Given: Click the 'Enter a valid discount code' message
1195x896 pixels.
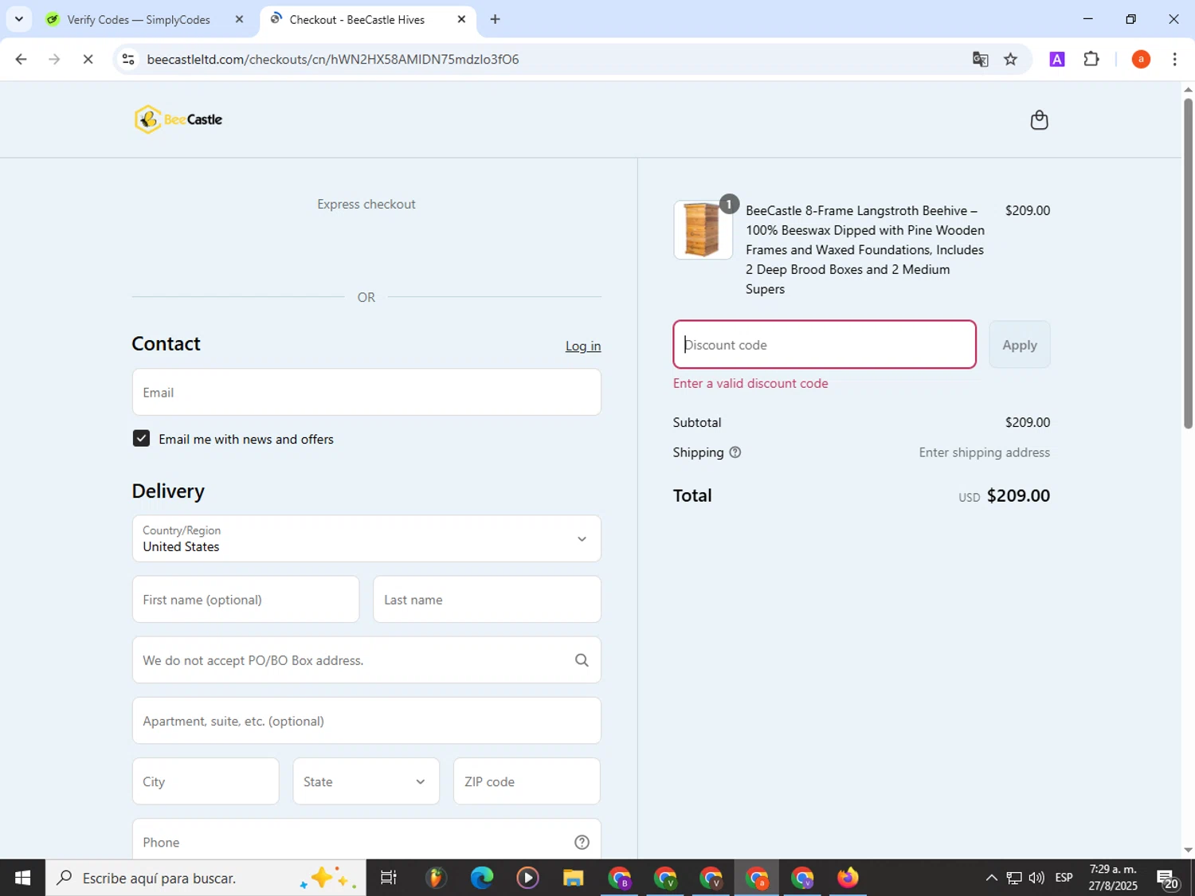Looking at the screenshot, I should click(x=750, y=383).
